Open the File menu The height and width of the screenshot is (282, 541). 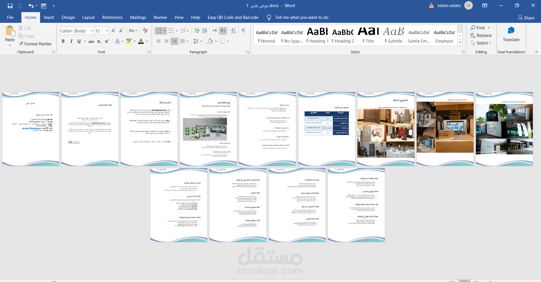pos(10,17)
